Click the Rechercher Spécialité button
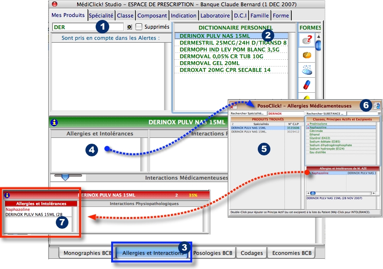This screenshot has width=383, height=269. click(248, 114)
